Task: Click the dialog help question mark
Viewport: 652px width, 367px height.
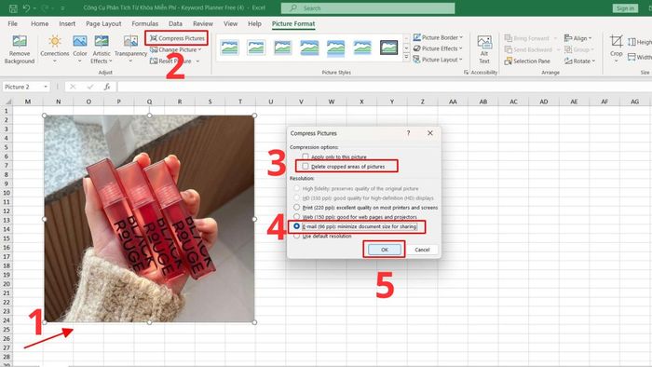Action: [408, 133]
